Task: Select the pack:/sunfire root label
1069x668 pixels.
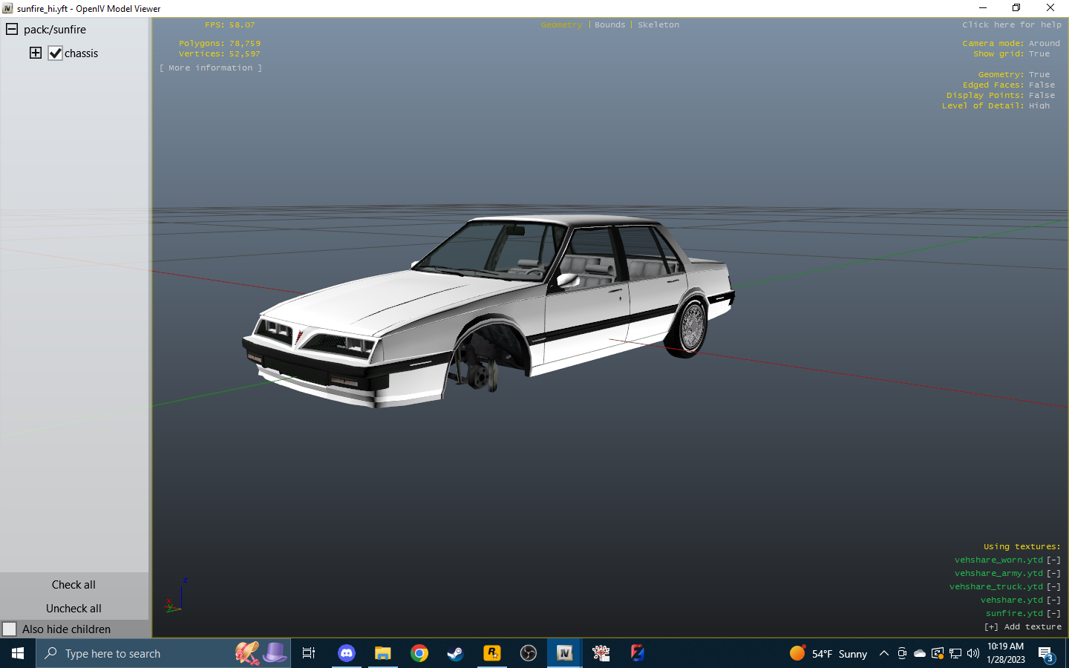Action: 55,30
